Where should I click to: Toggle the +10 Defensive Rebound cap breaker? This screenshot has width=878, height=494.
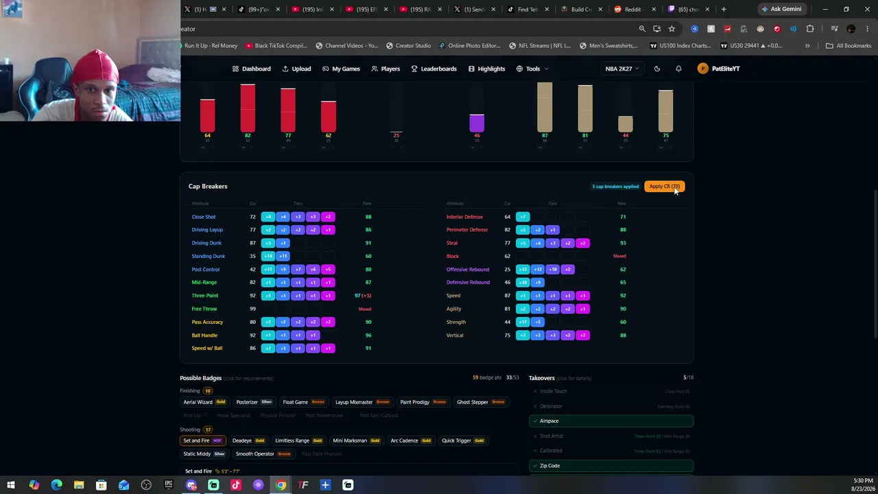coord(523,282)
